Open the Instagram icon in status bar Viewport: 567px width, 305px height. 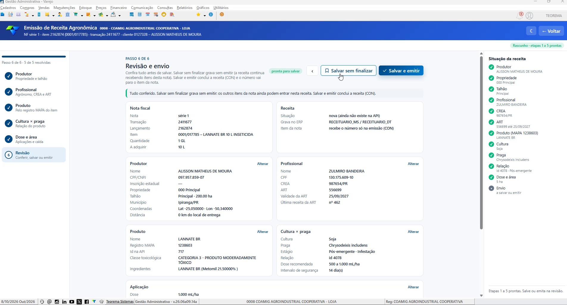(x=57, y=302)
